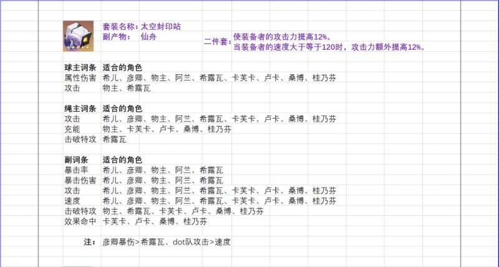Select the 速度大于等于120 effect description line
Screen dimensions: 499x267
tap(328, 47)
